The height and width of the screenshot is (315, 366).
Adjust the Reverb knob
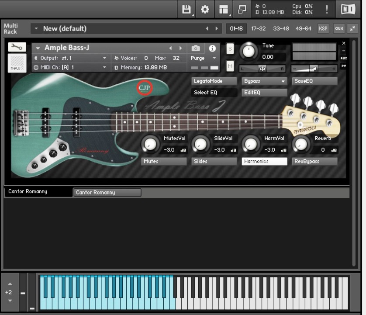(x=301, y=144)
